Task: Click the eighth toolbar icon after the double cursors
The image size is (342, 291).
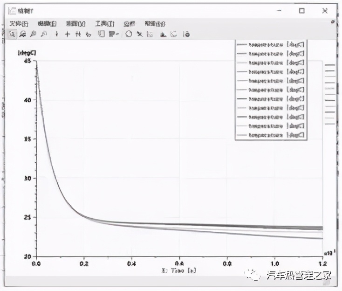Action: click(89, 34)
